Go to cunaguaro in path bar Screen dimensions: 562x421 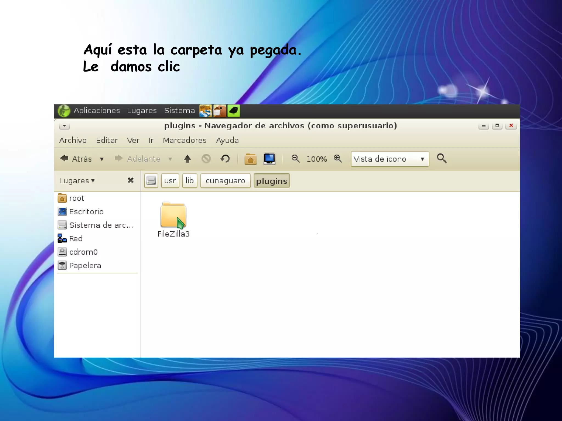pyautogui.click(x=225, y=181)
